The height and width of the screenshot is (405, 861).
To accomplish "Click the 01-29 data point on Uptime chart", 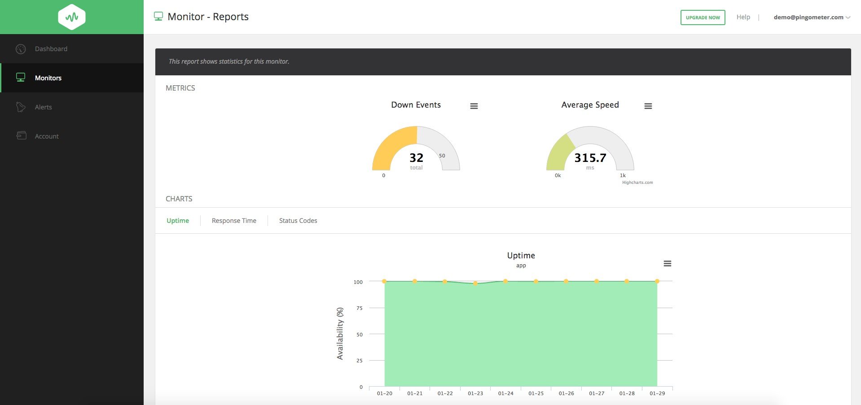I will [x=657, y=281].
